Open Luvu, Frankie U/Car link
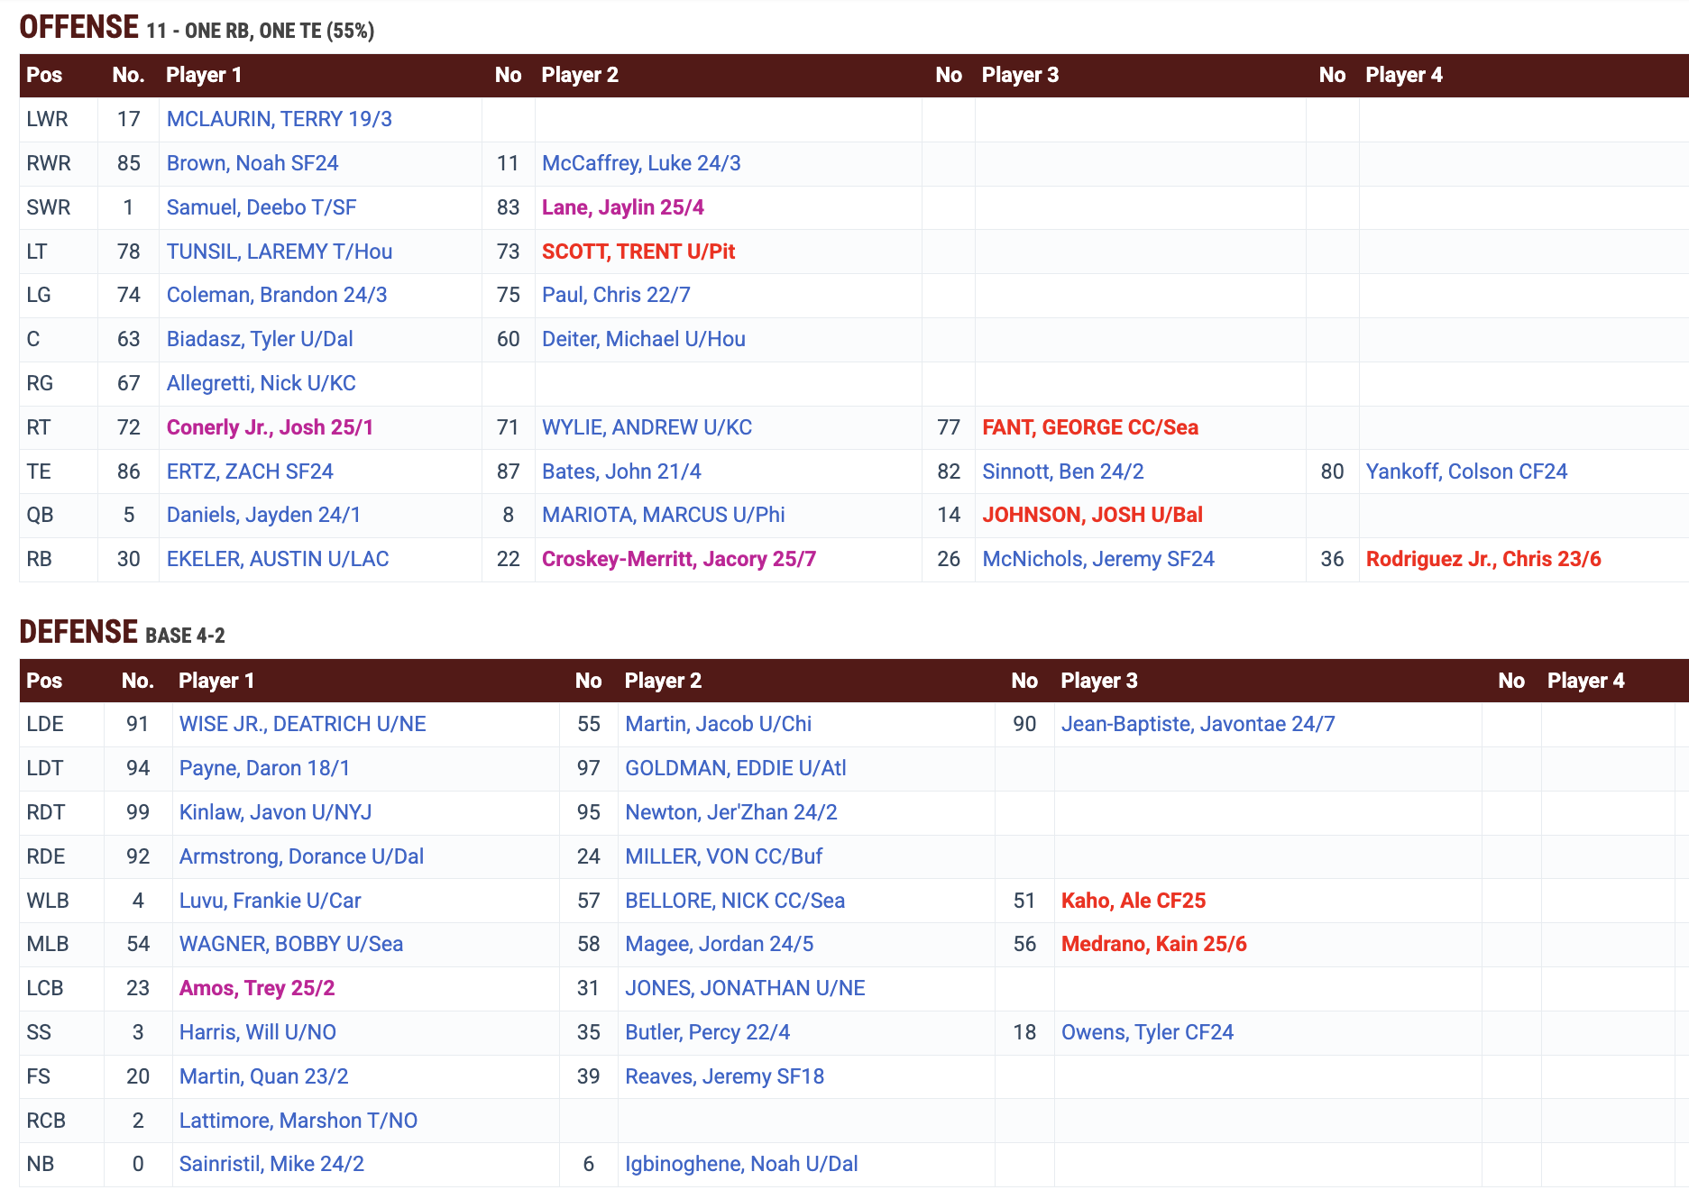Image resolution: width=1689 pixels, height=1199 pixels. point(270,901)
